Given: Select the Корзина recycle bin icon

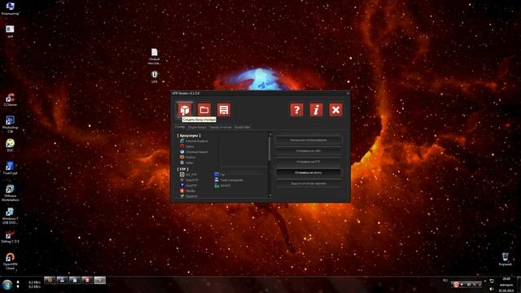Looking at the screenshot, I should [x=505, y=259].
